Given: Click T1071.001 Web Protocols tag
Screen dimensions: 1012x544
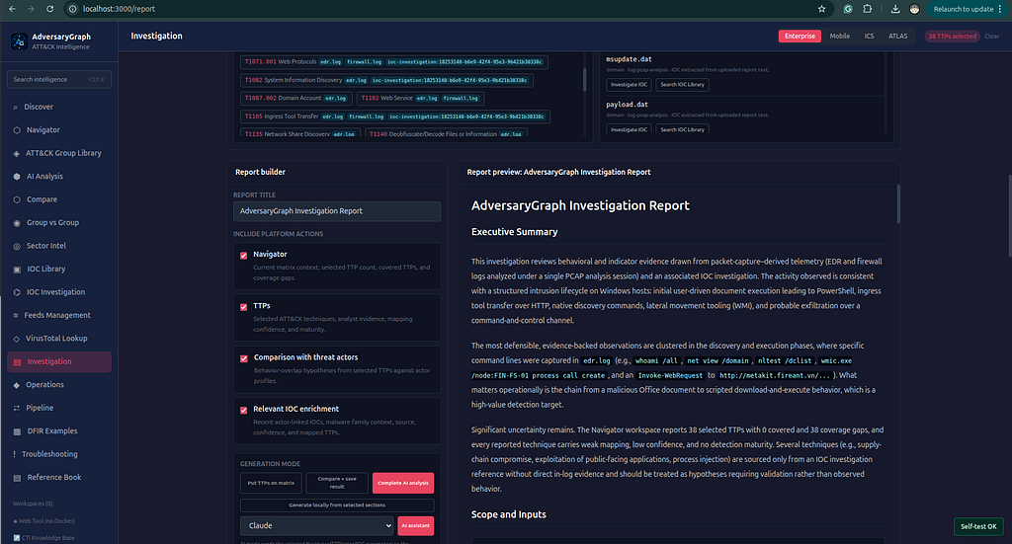Looking at the screenshot, I should [393, 62].
